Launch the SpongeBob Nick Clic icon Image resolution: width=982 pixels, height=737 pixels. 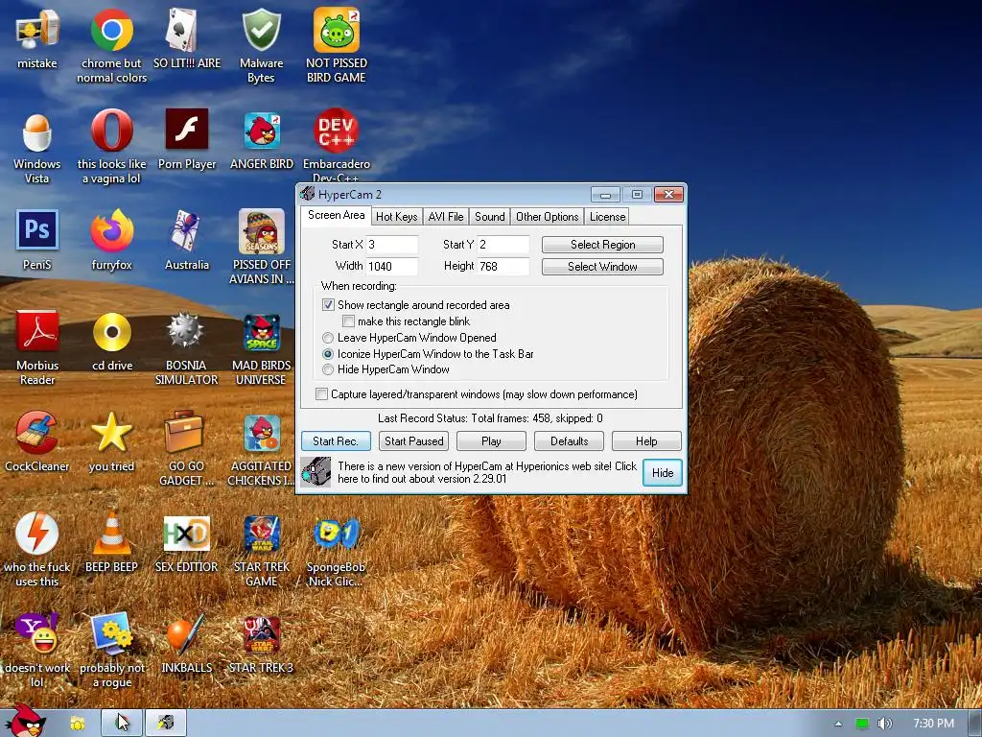coord(337,534)
